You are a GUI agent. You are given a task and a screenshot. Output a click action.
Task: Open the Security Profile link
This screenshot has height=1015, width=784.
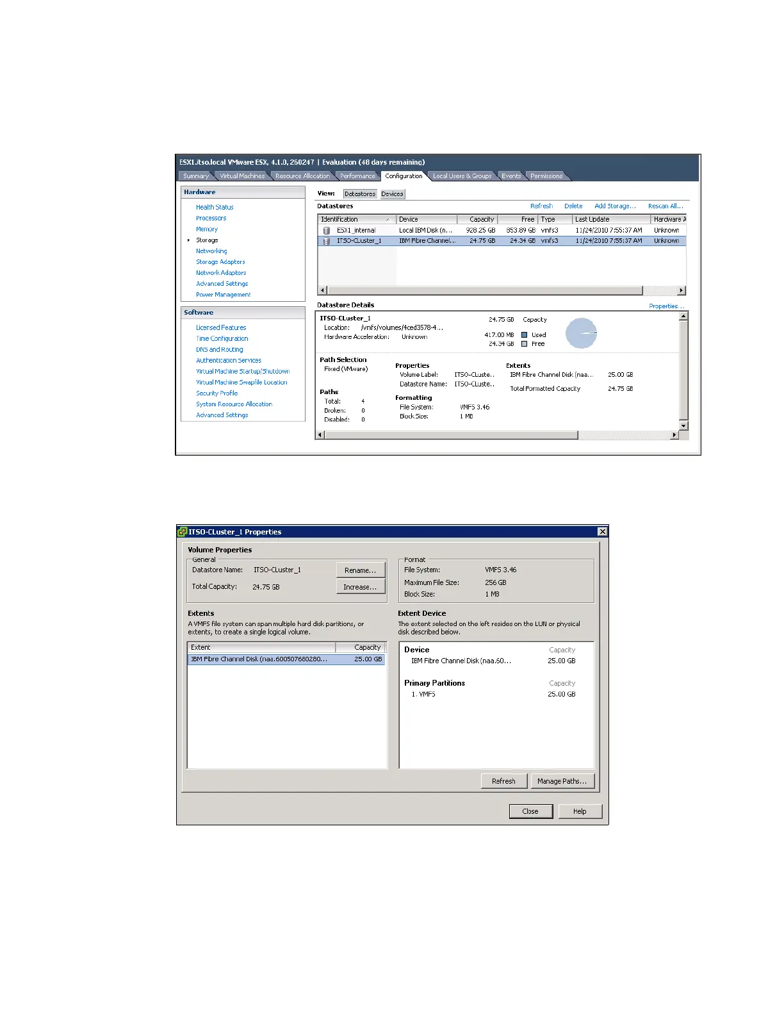pyautogui.click(x=216, y=393)
